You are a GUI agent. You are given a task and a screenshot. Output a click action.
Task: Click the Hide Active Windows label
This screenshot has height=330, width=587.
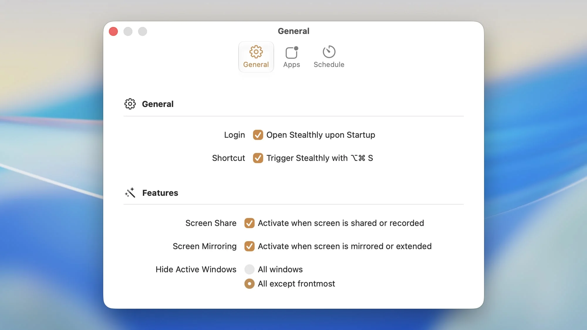(196, 269)
